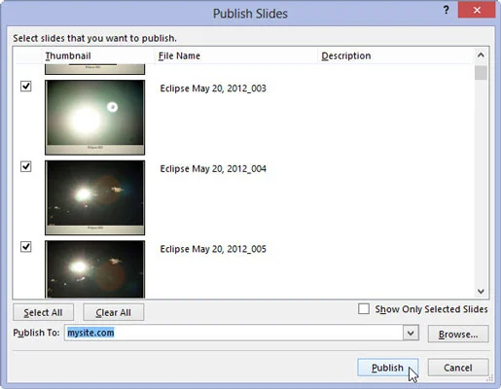This screenshot has width=501, height=389.
Task: Sort by the Description column header
Action: tap(346, 55)
